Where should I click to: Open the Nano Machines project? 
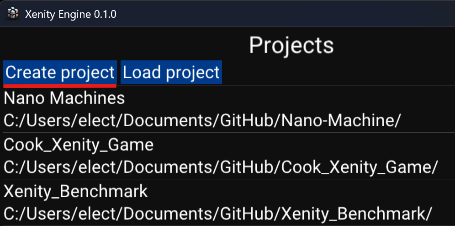(x=64, y=98)
